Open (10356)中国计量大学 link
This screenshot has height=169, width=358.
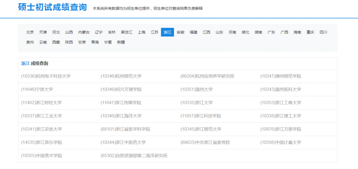pyautogui.click(x=281, y=142)
